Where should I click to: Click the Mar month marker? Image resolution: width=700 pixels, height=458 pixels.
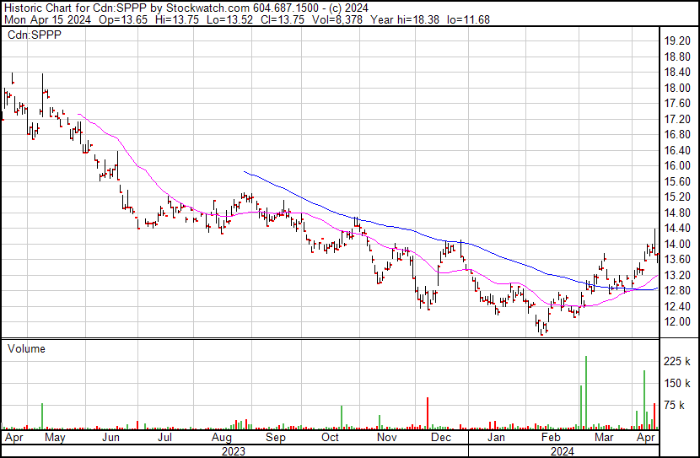[603, 439]
